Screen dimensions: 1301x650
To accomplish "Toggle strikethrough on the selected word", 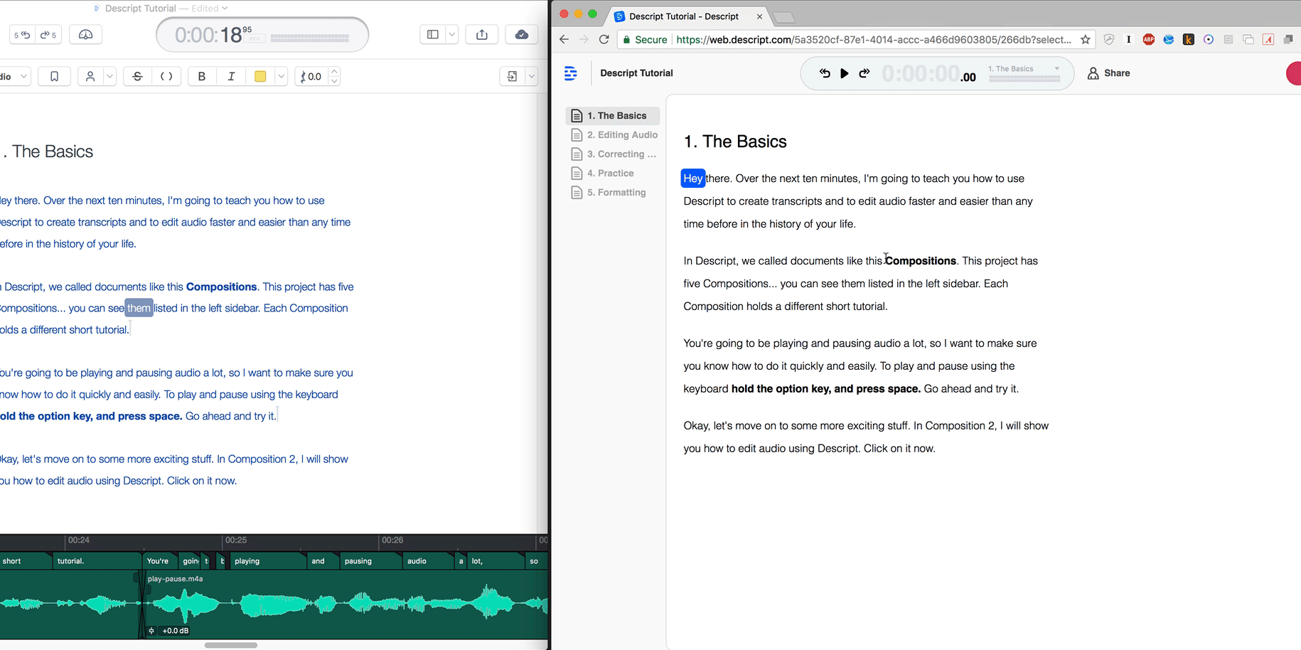I will pyautogui.click(x=137, y=76).
